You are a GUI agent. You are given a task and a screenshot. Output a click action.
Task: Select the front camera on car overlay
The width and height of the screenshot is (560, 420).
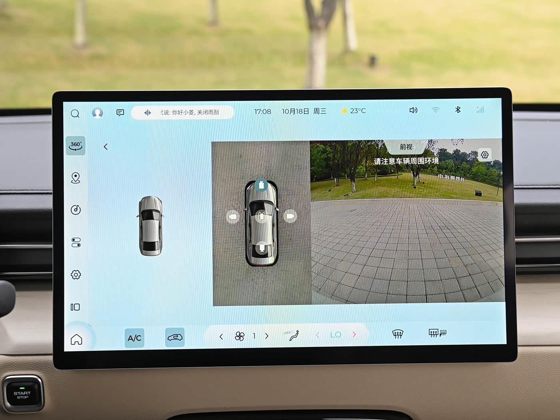261,185
